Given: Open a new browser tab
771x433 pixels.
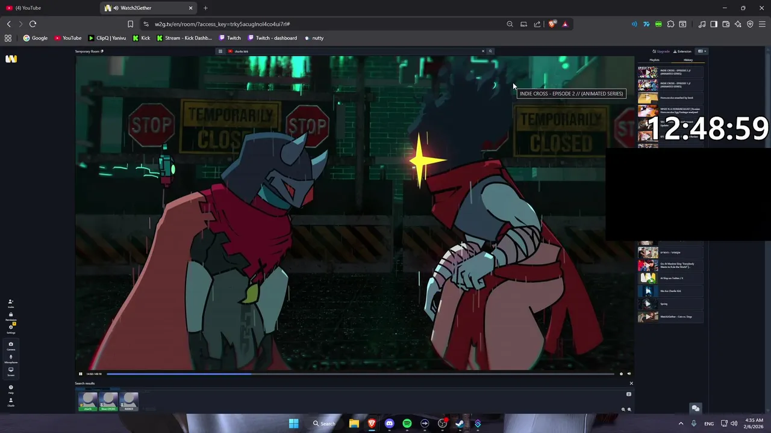Looking at the screenshot, I should [205, 8].
